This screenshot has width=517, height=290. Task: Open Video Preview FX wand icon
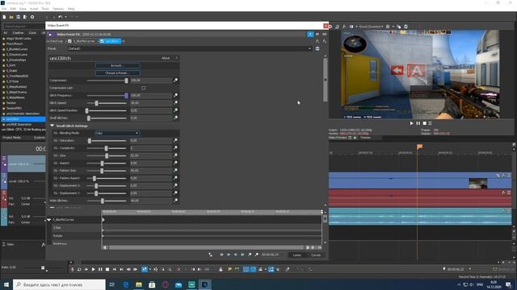(344, 27)
